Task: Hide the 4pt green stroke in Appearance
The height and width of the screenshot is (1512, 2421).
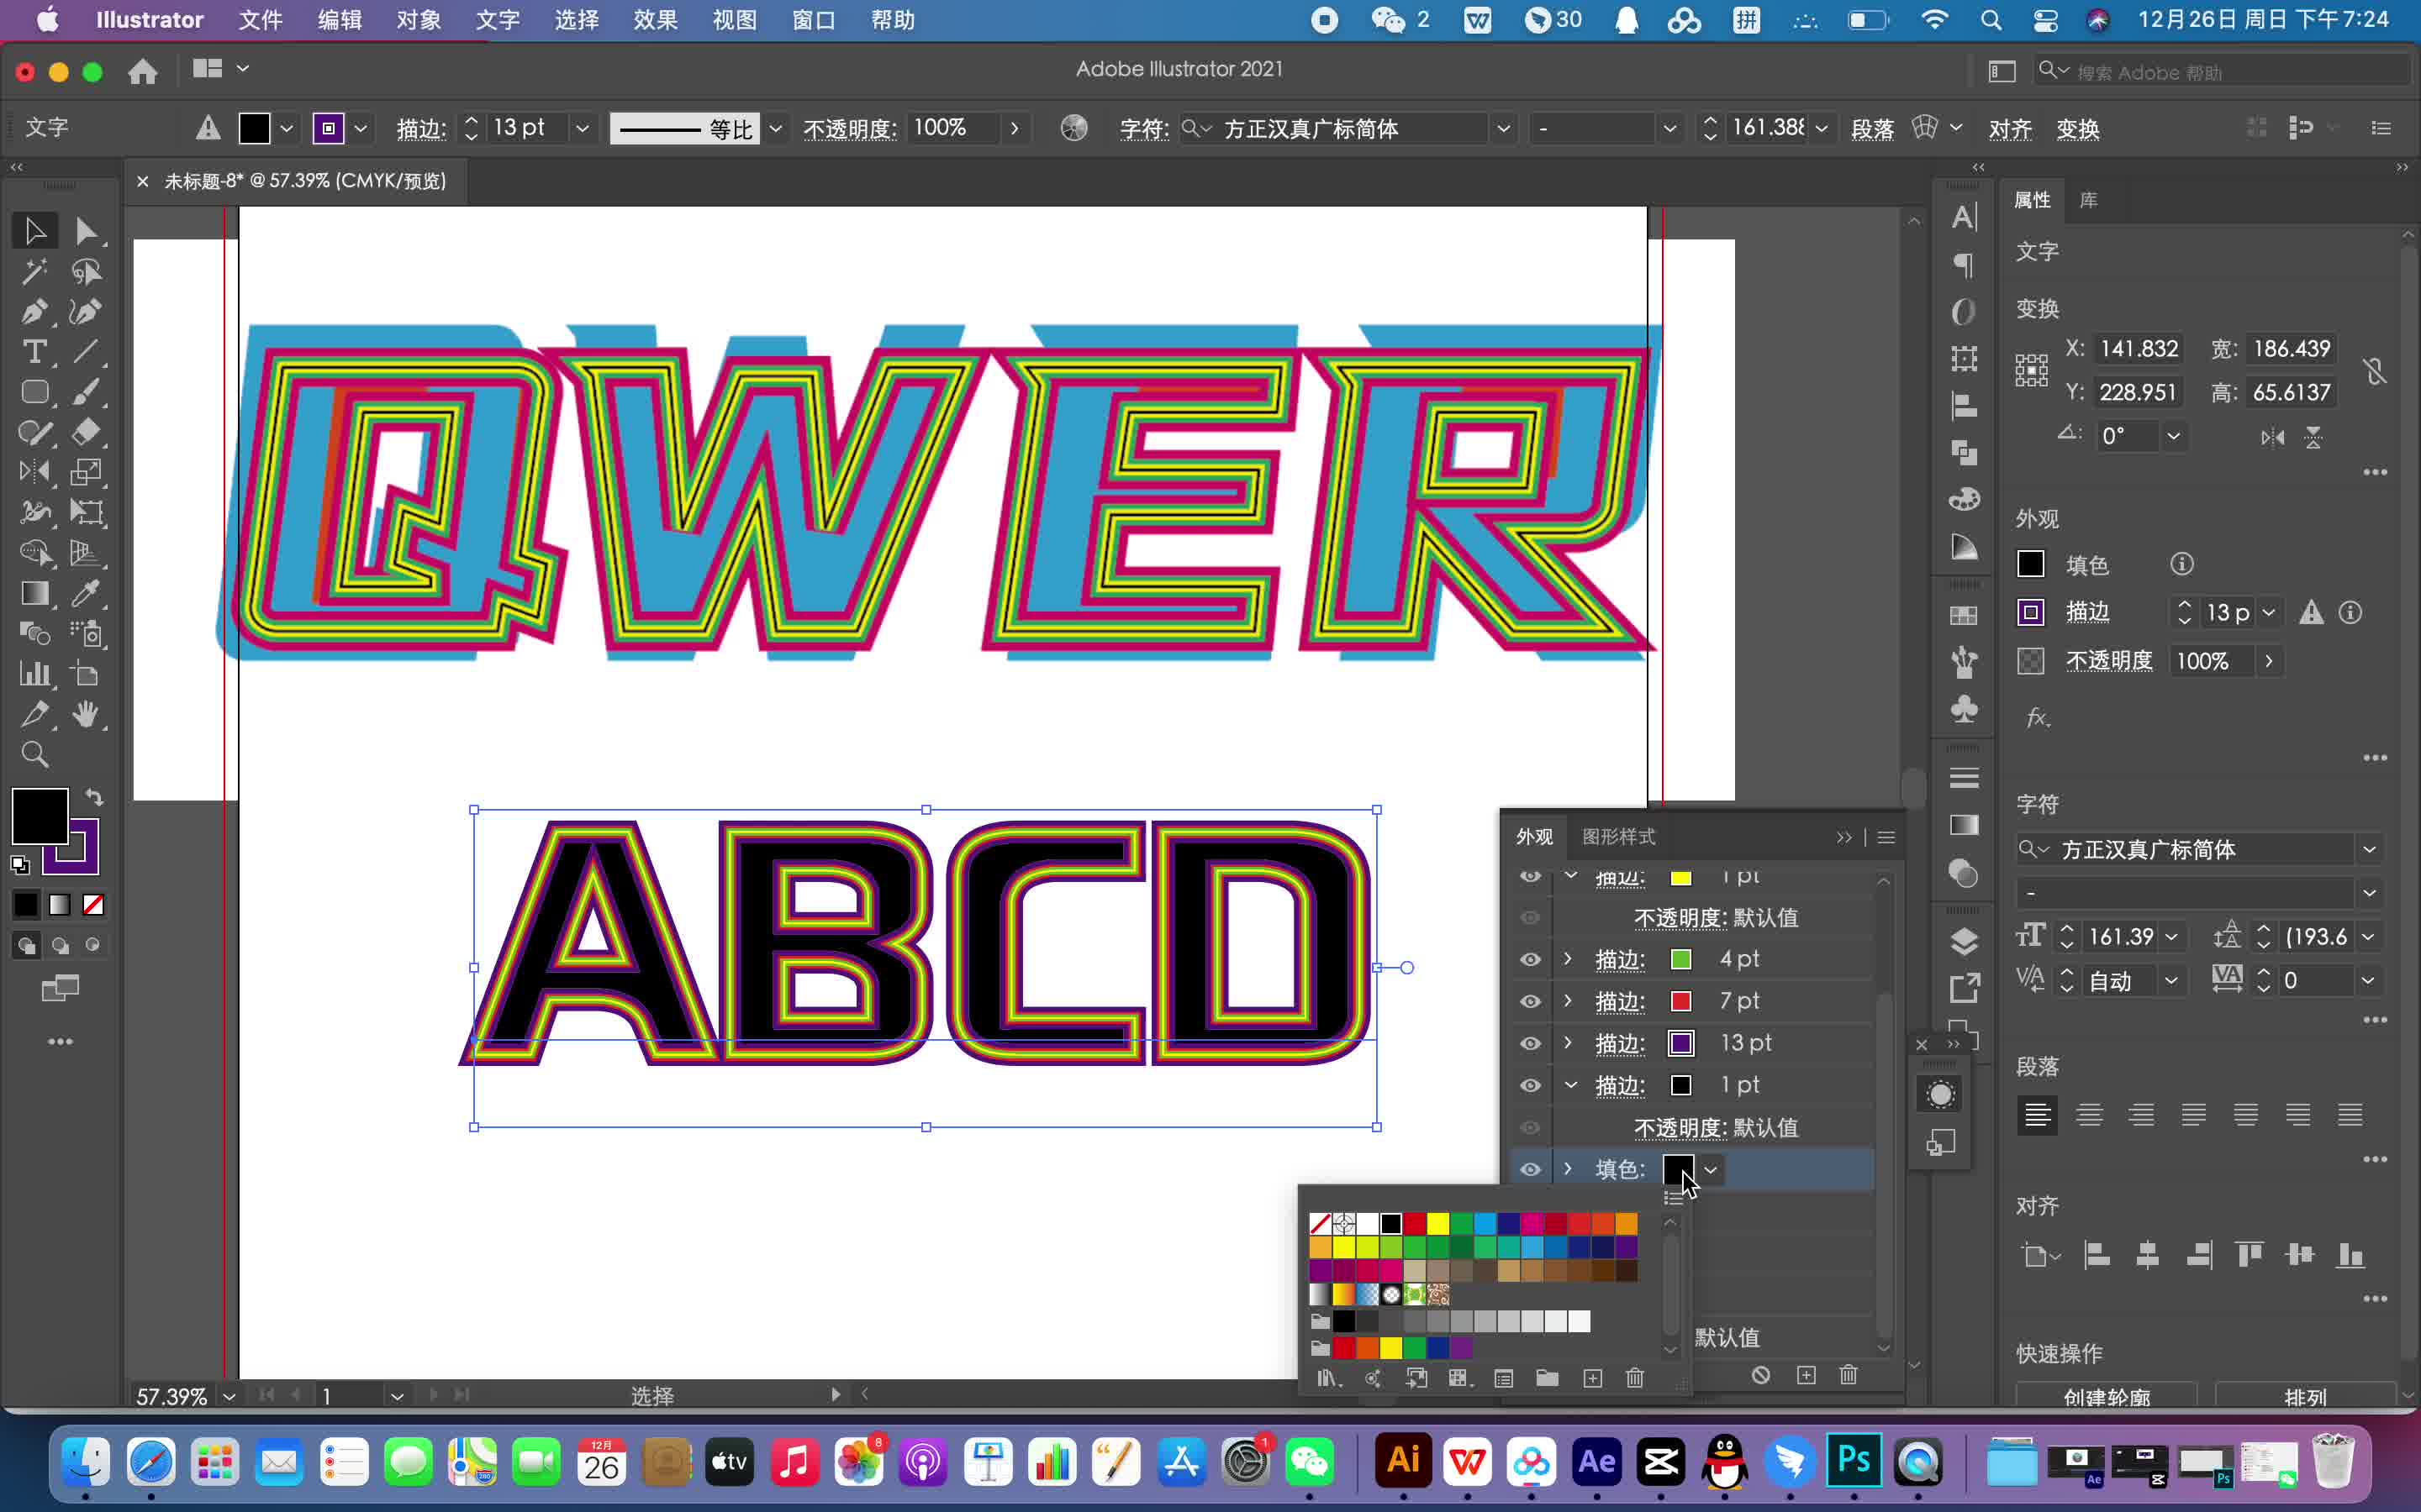Action: pyautogui.click(x=1530, y=958)
